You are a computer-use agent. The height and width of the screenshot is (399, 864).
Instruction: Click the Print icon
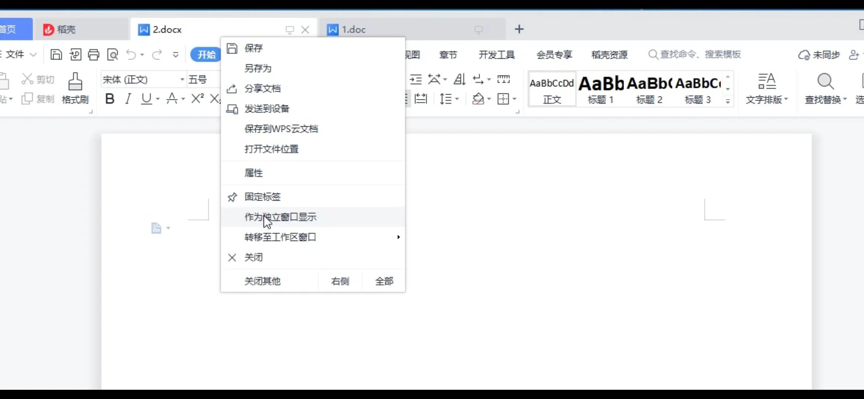coord(94,54)
